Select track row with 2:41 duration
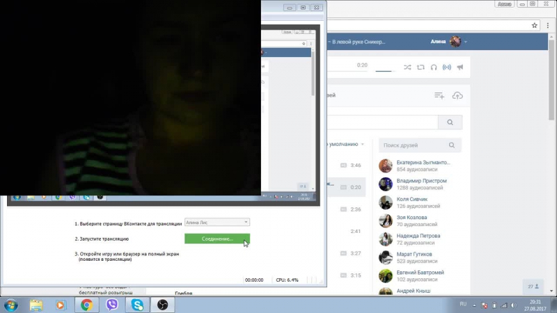This screenshot has height=313, width=557. tap(346, 231)
